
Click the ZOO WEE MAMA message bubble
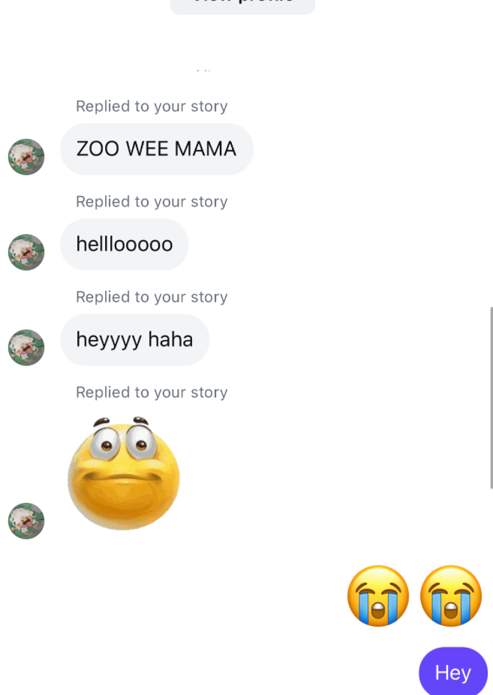point(156,149)
